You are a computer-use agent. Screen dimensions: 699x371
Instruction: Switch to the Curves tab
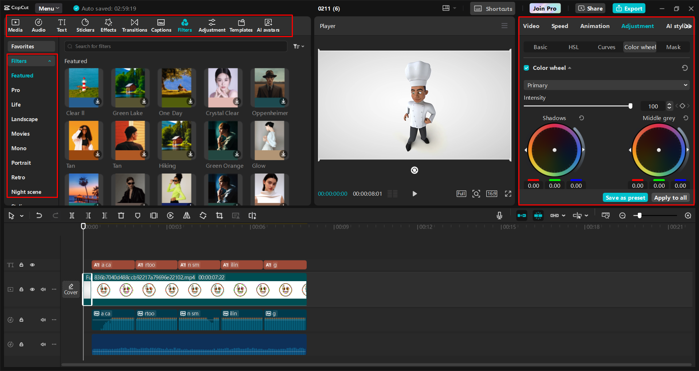click(x=606, y=47)
